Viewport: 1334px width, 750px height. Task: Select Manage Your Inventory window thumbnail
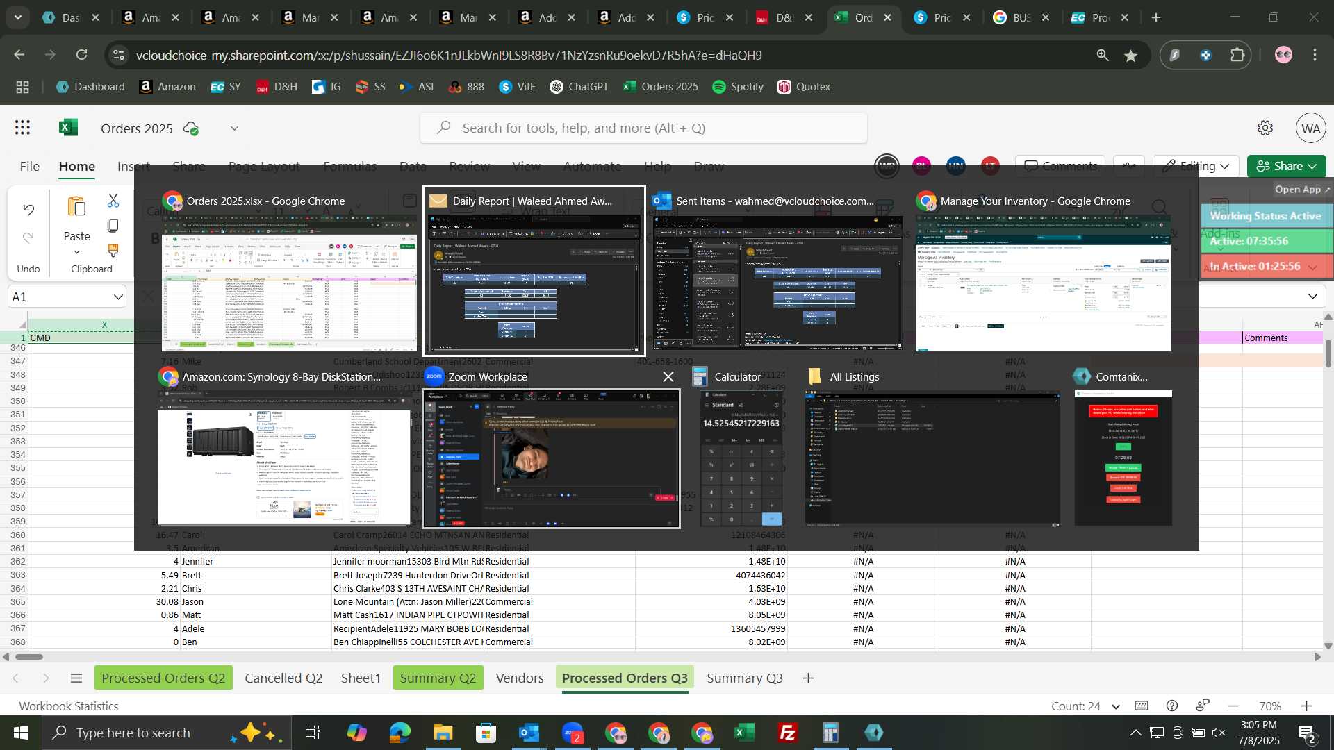click(x=1043, y=283)
